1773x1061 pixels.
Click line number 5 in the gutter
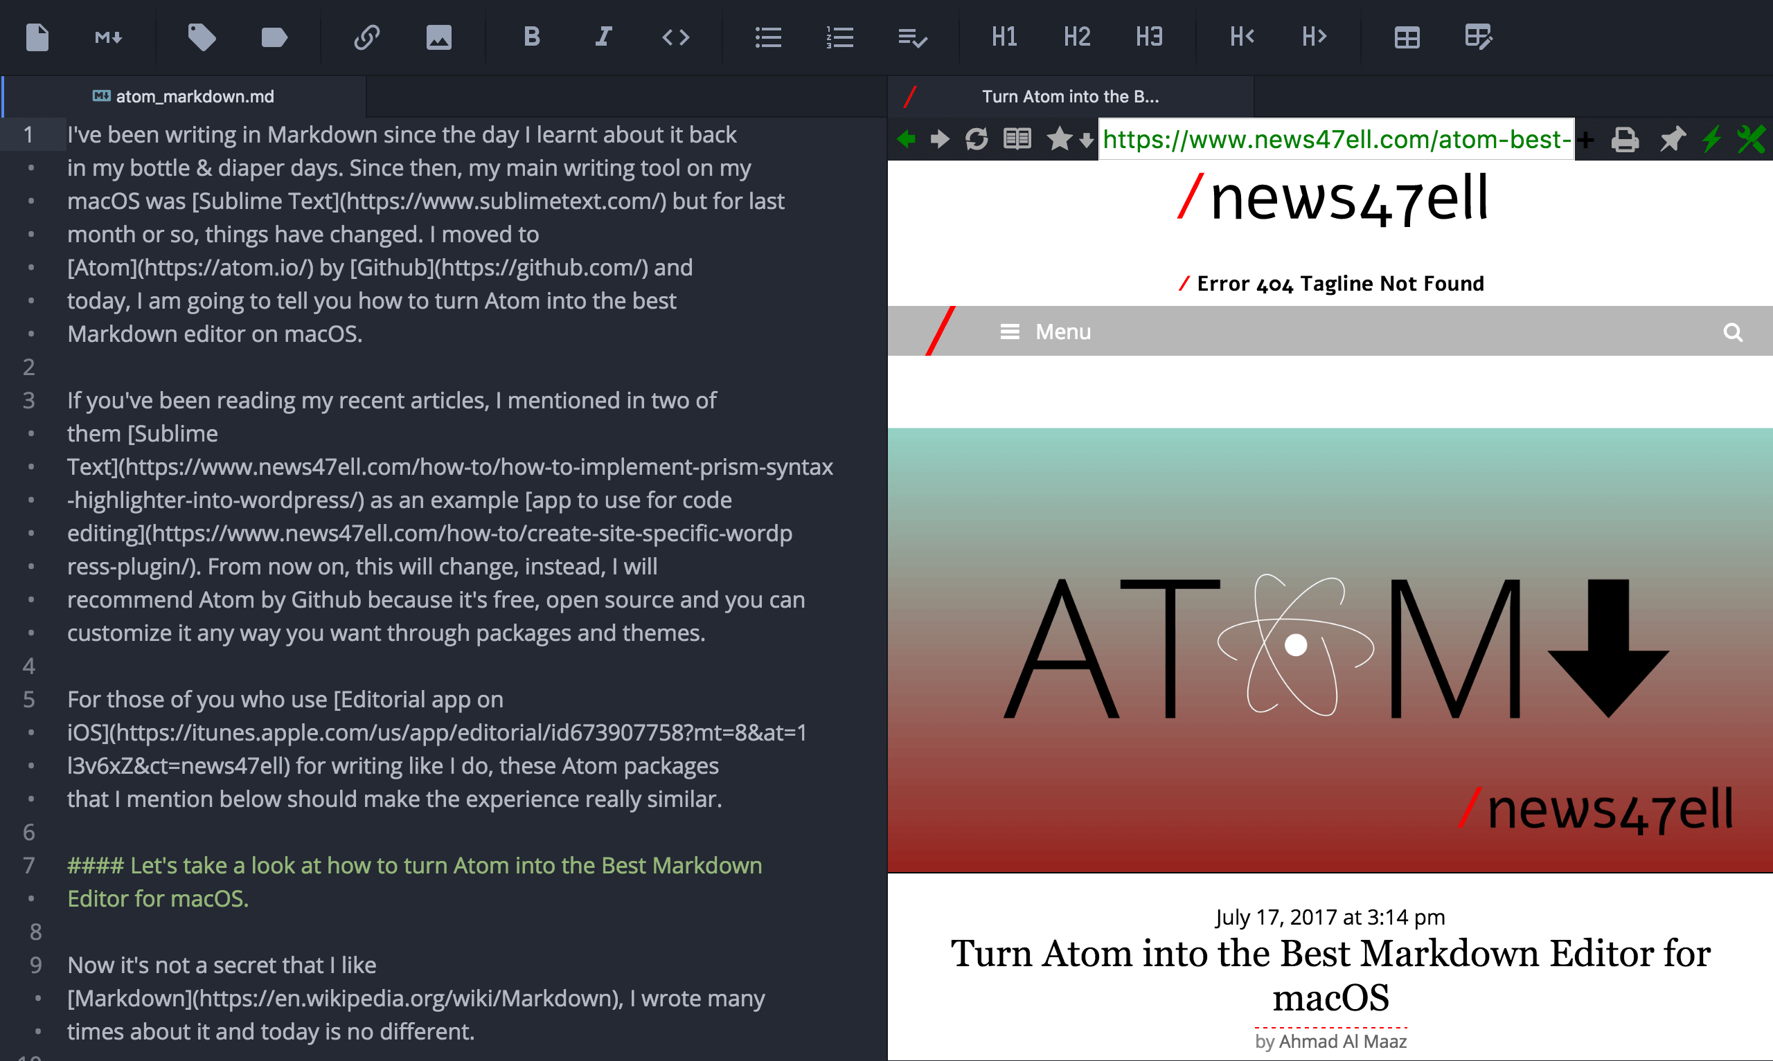point(28,699)
